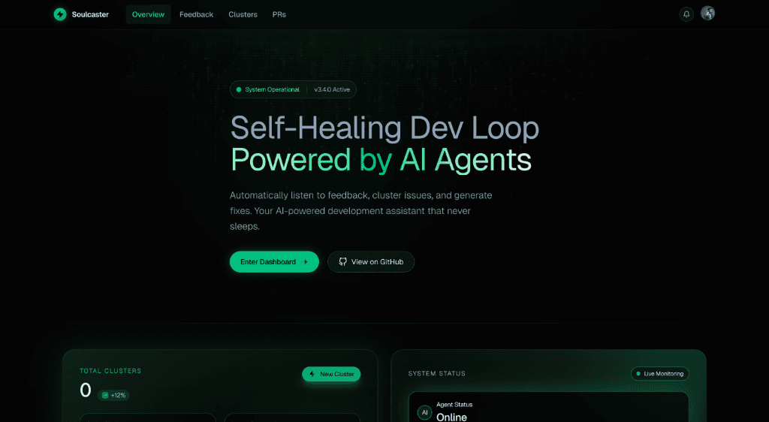Select the PRs tab
769x422 pixels.
(x=279, y=15)
